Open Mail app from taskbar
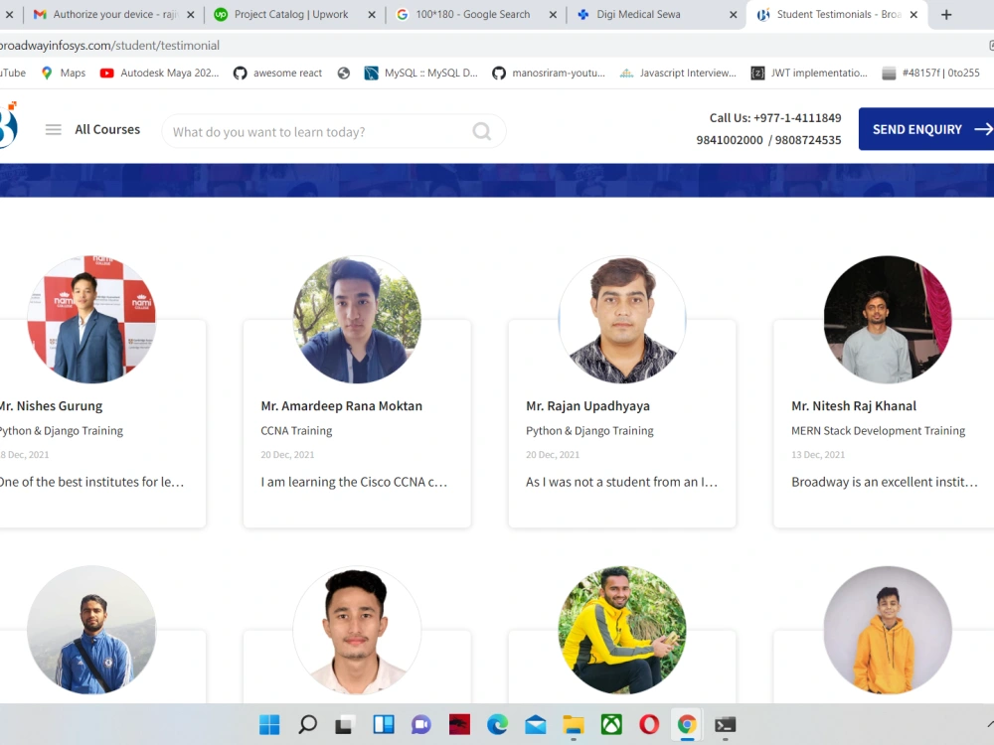The width and height of the screenshot is (994, 745). (x=536, y=724)
